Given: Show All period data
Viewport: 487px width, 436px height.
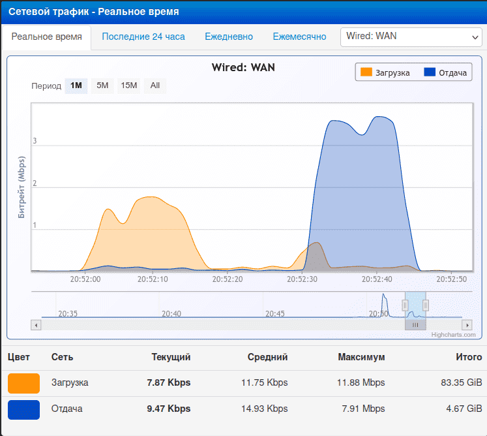Looking at the screenshot, I should point(155,86).
